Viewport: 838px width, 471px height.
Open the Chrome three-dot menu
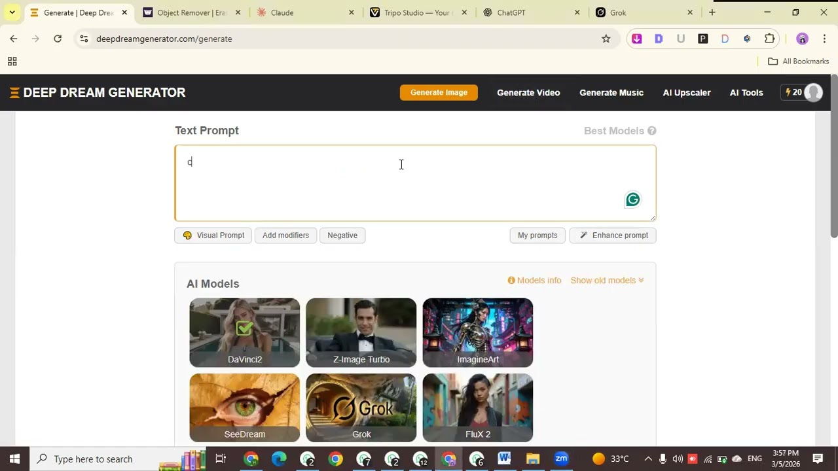824,39
